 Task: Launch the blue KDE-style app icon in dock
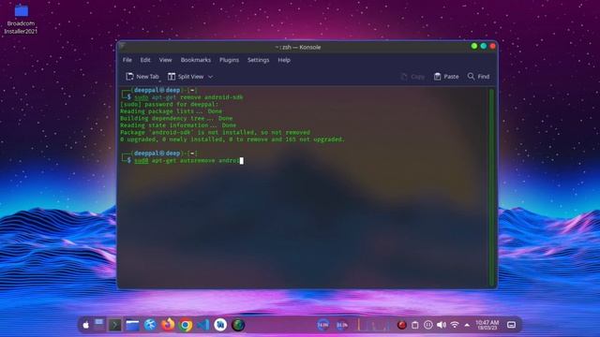[150, 325]
